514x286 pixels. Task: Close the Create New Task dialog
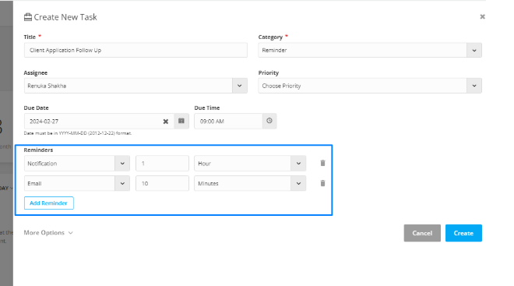482,16
